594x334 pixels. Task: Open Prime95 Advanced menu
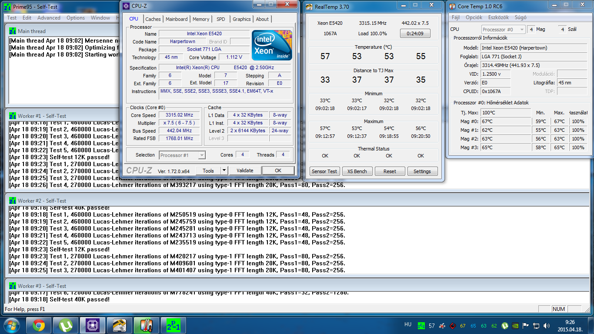coord(49,18)
